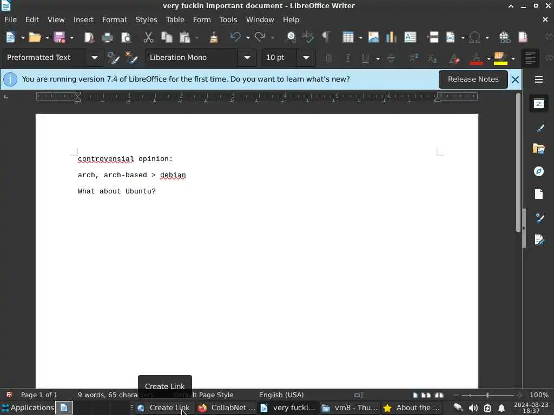Viewport: 554px width, 415px height.
Task: Run the spelling check icon
Action: tap(308, 37)
